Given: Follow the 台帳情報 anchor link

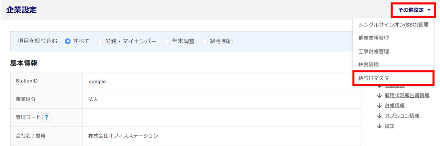Looking at the screenshot, I should [395, 105].
